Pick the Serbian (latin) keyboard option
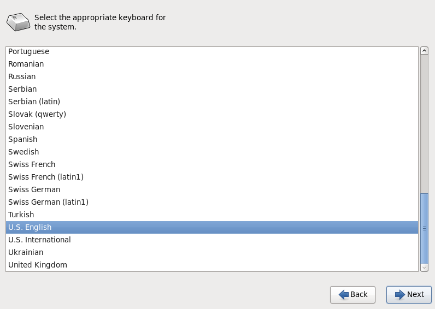435x309 pixels. click(212, 102)
